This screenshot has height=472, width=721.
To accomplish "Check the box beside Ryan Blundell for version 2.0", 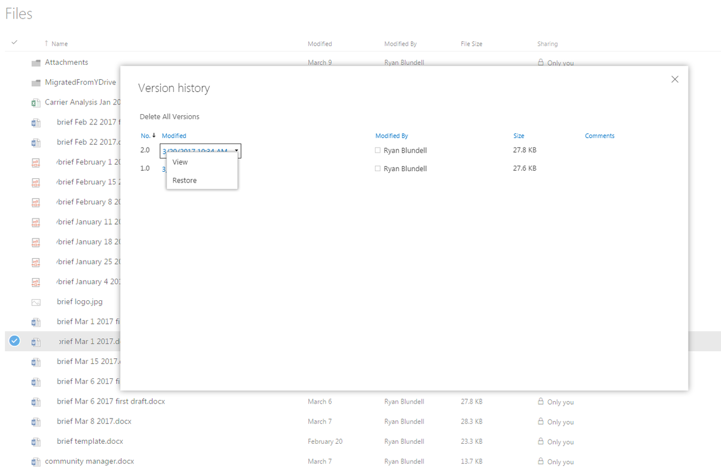I will coord(377,150).
